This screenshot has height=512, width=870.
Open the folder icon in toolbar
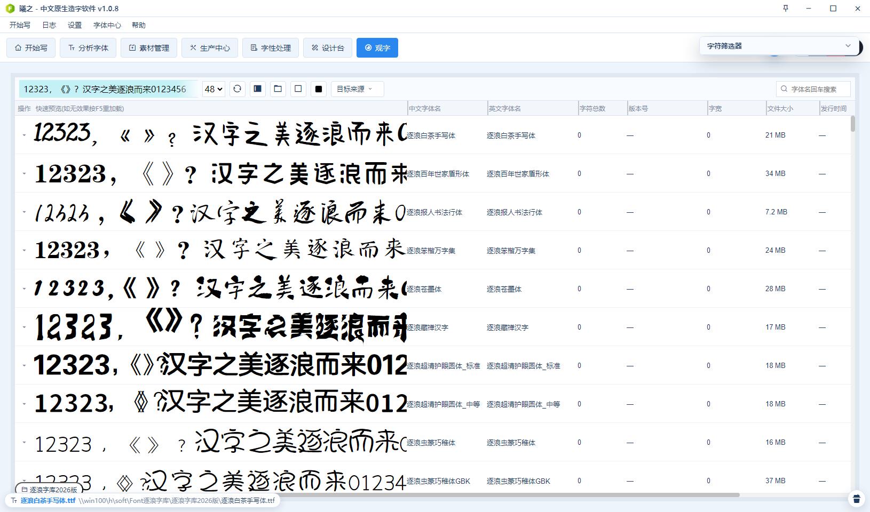[x=278, y=89]
